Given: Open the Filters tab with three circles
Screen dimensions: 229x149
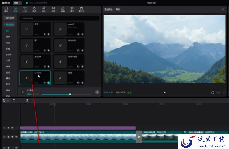Looking at the screenshot, I should click(63, 9).
